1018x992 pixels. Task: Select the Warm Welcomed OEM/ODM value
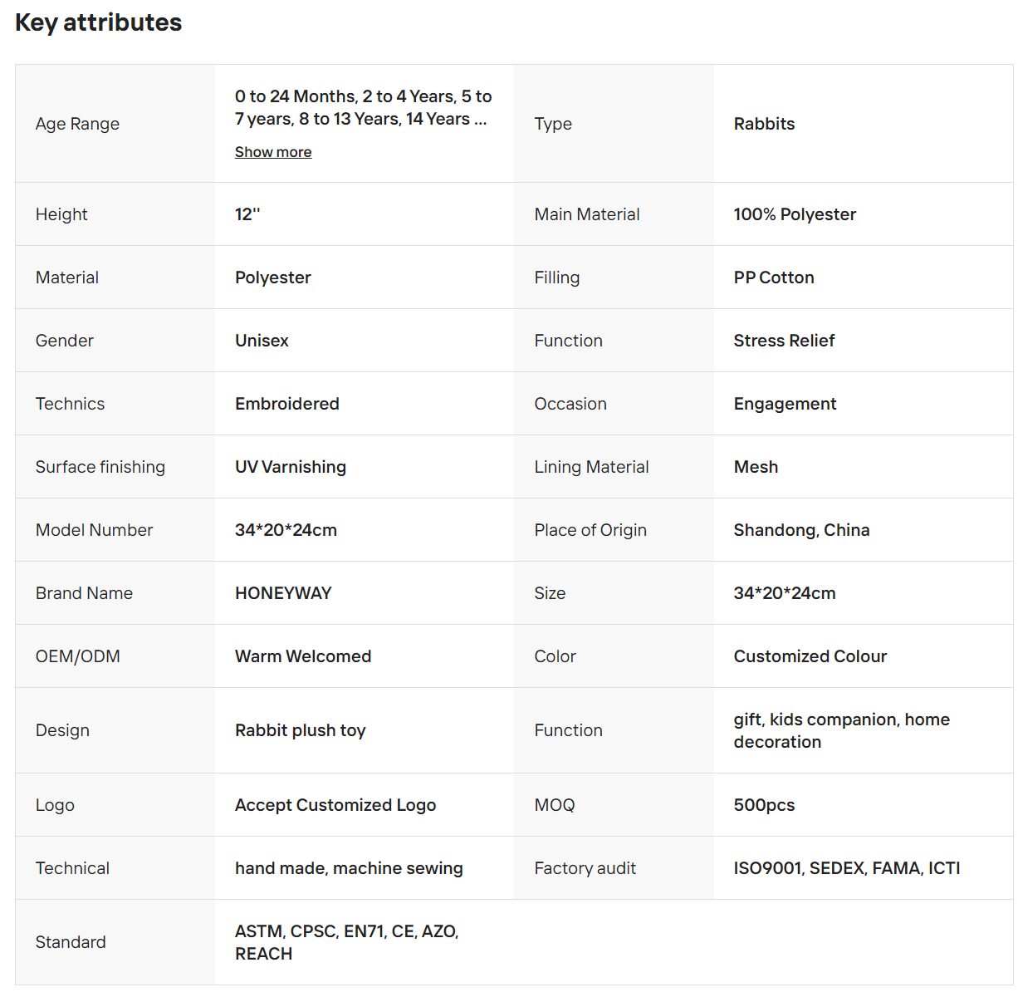(x=303, y=656)
